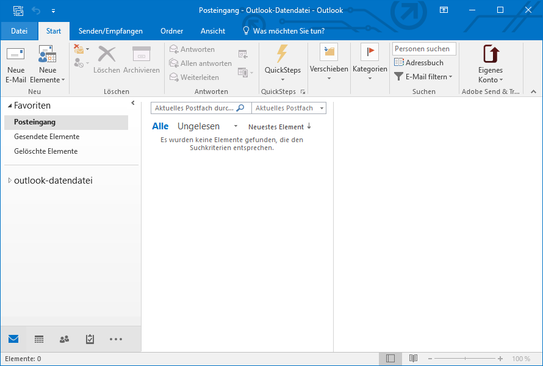Click the zoom in plus button
The height and width of the screenshot is (366, 543).
pyautogui.click(x=500, y=359)
